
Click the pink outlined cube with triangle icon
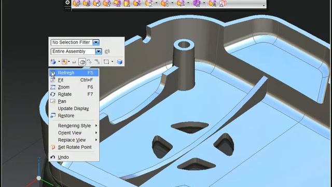coord(223,3)
